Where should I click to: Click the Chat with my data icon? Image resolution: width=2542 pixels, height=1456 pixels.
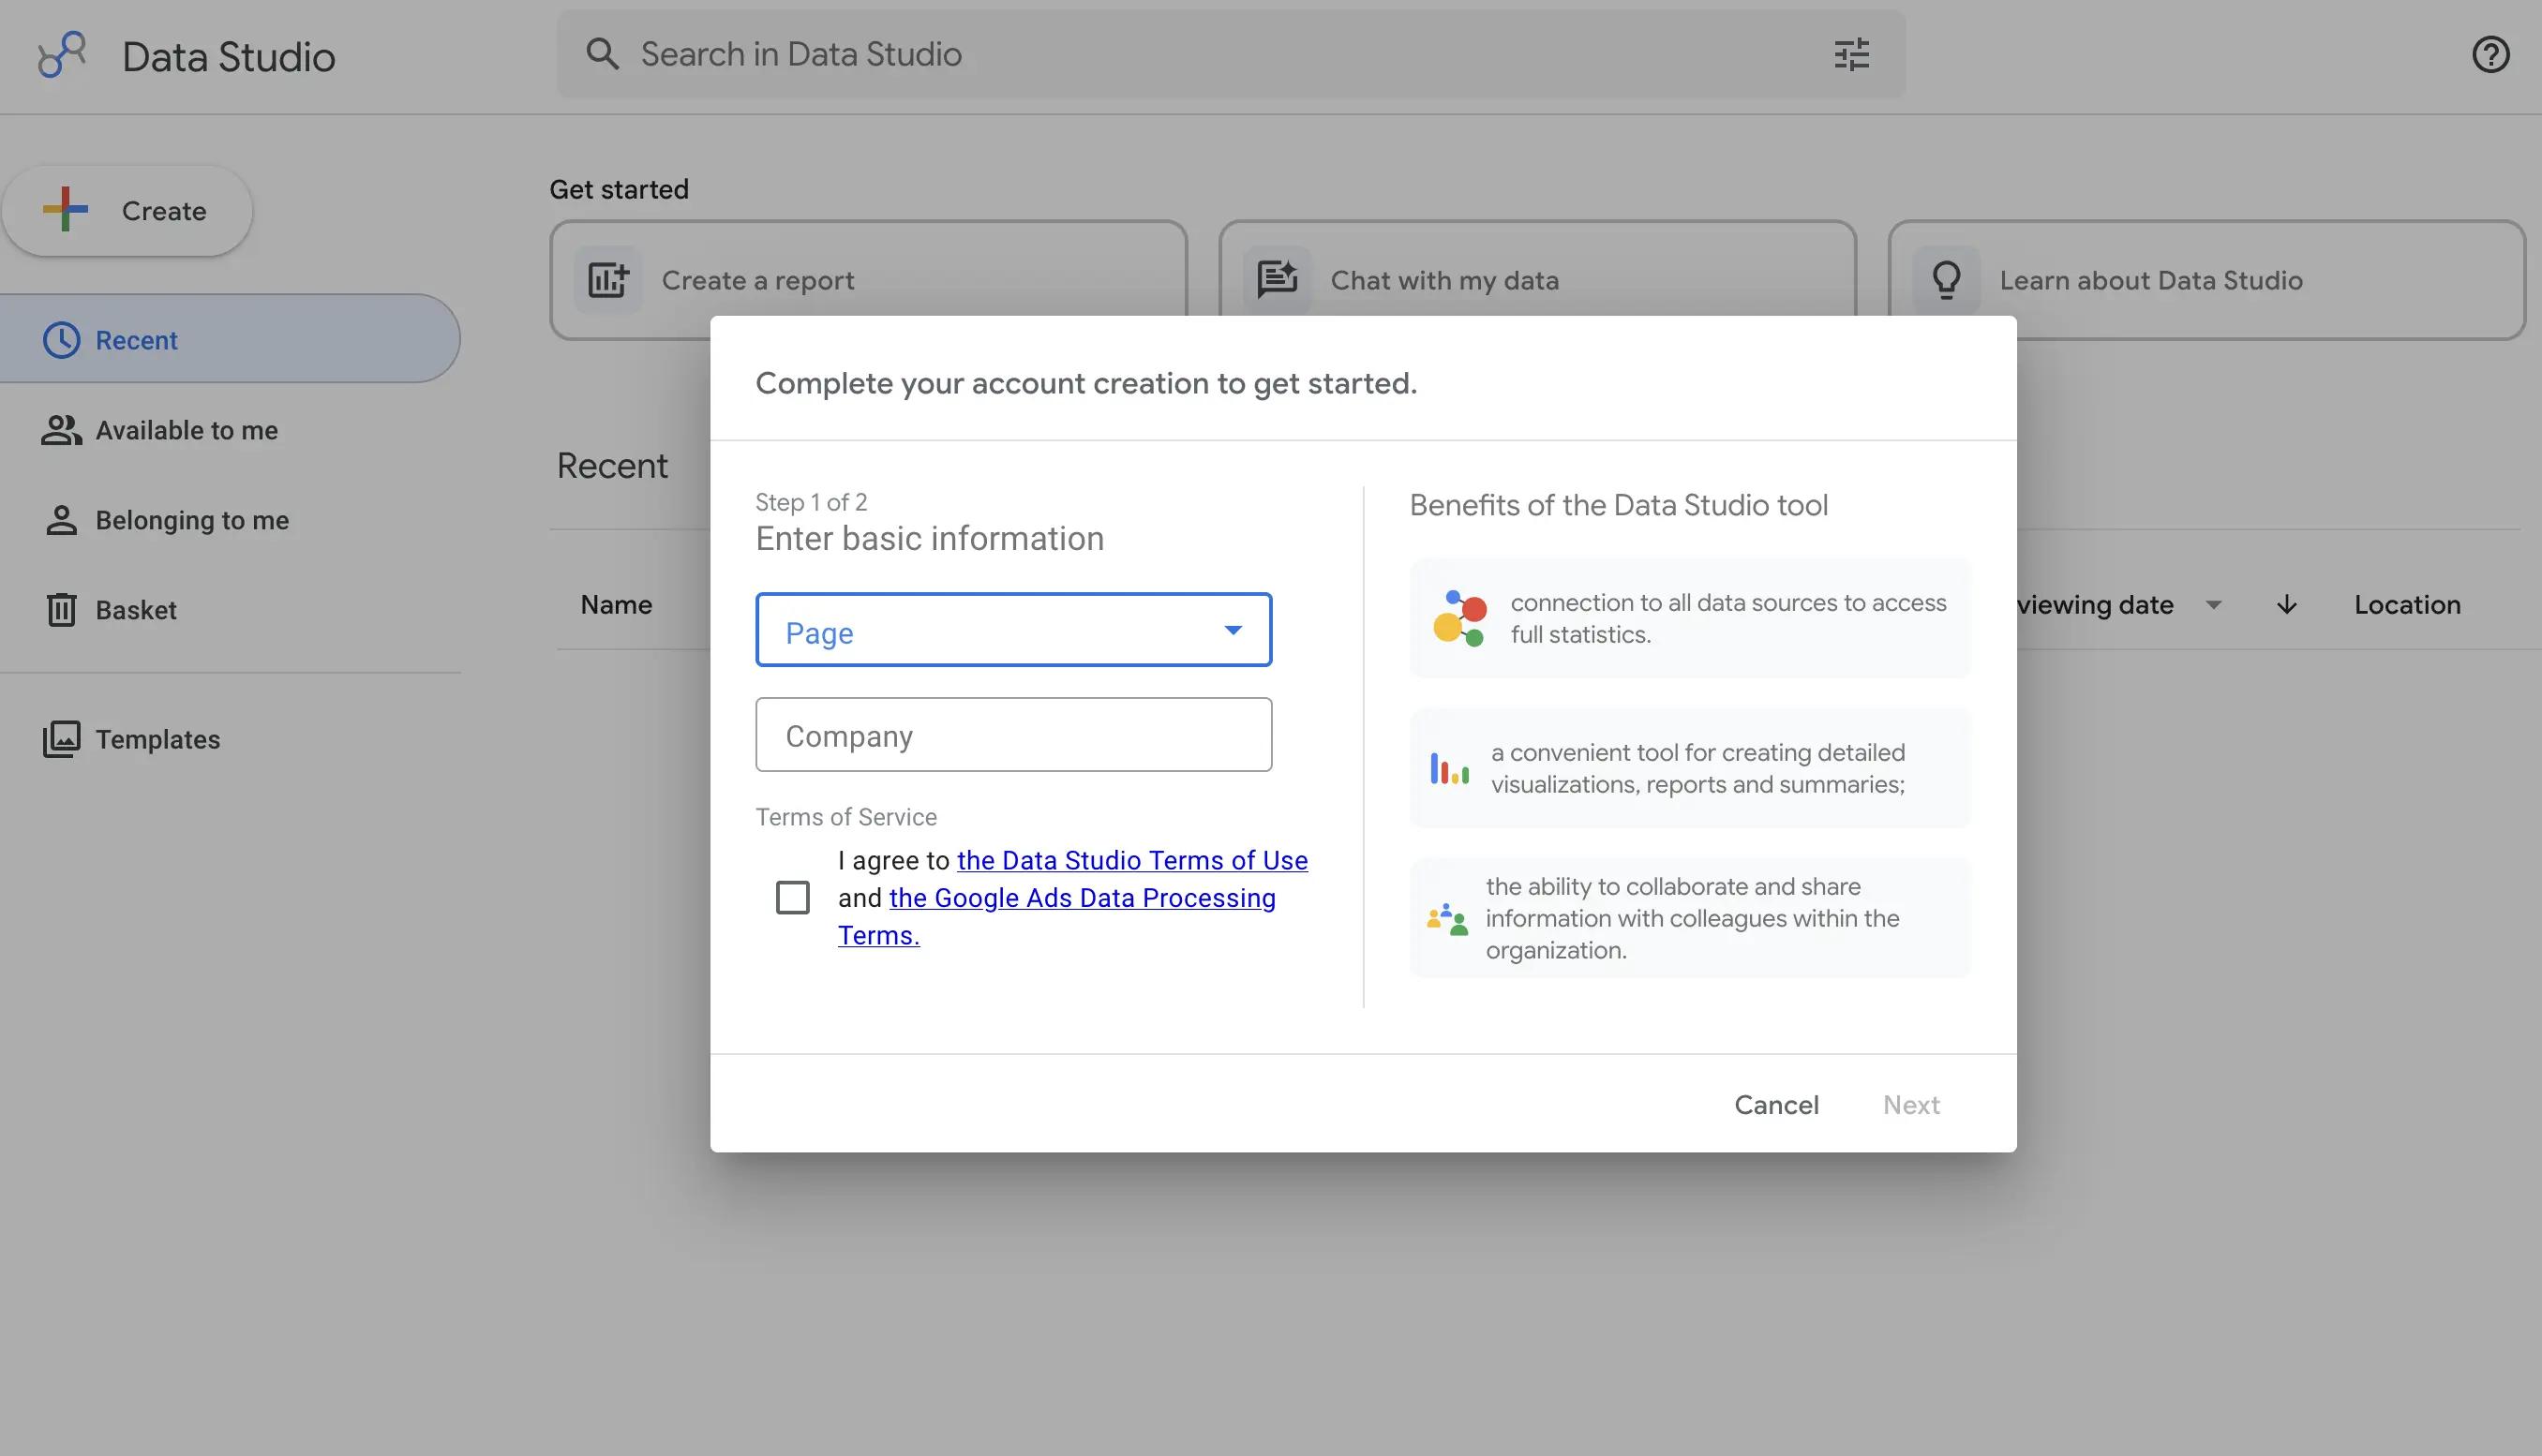1277,280
